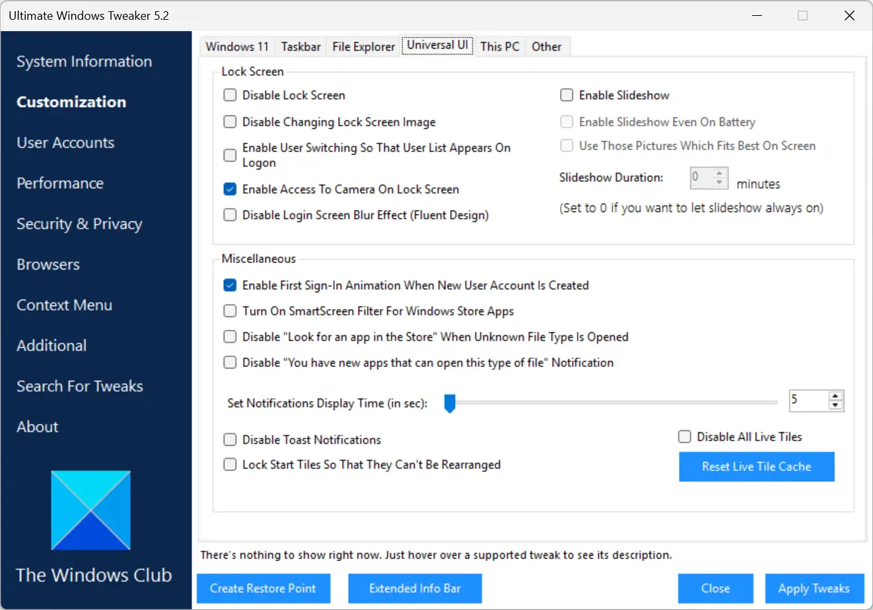Image resolution: width=873 pixels, height=610 pixels.
Task: Uncheck Enable Access To Camera On Lock Screen
Action: click(x=230, y=189)
